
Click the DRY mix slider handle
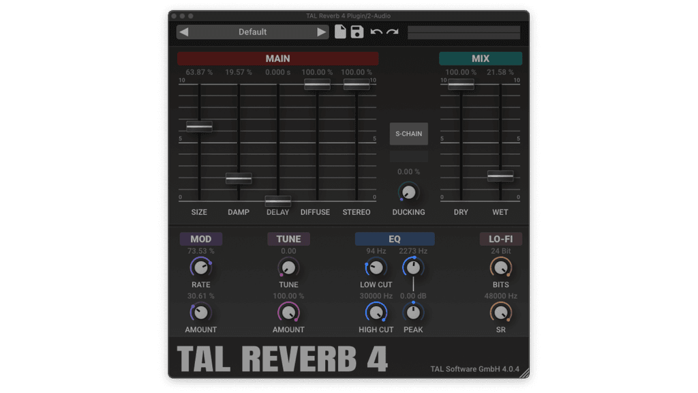[461, 84]
